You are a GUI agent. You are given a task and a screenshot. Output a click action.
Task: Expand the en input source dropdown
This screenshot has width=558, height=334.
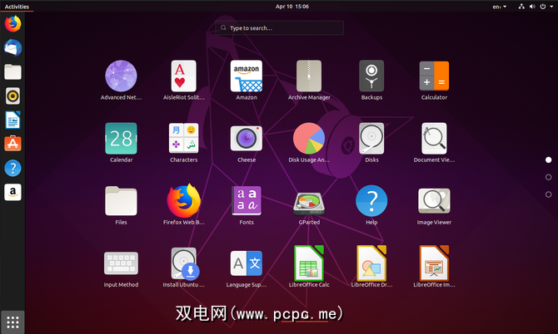tap(499, 7)
